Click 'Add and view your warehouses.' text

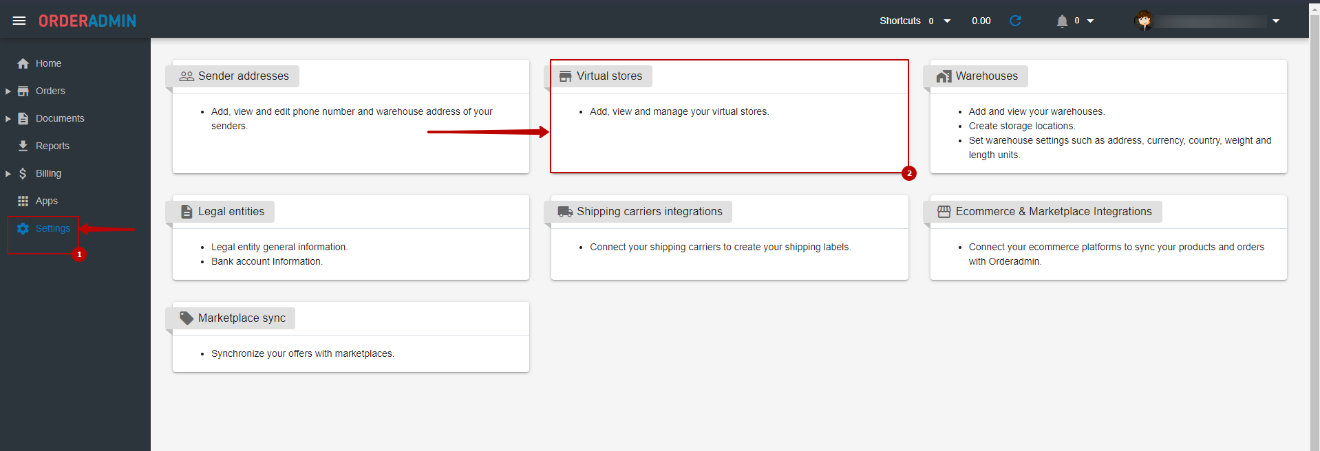(x=1036, y=111)
